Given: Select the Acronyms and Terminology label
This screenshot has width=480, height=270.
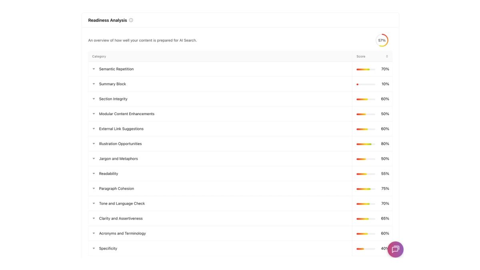Looking at the screenshot, I should pyautogui.click(x=122, y=233).
